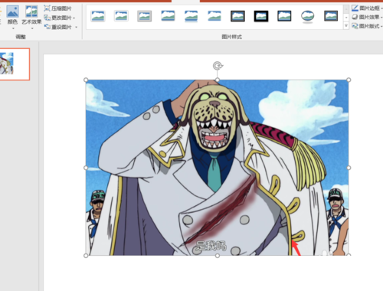Image resolution: width=383 pixels, height=291 pixels.
Task: Expand the picture styles gallery more arrow
Action: pos(346,26)
